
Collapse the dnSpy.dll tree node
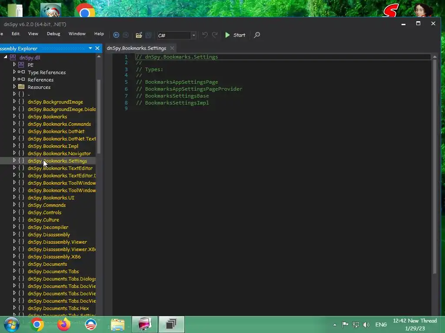pos(5,57)
